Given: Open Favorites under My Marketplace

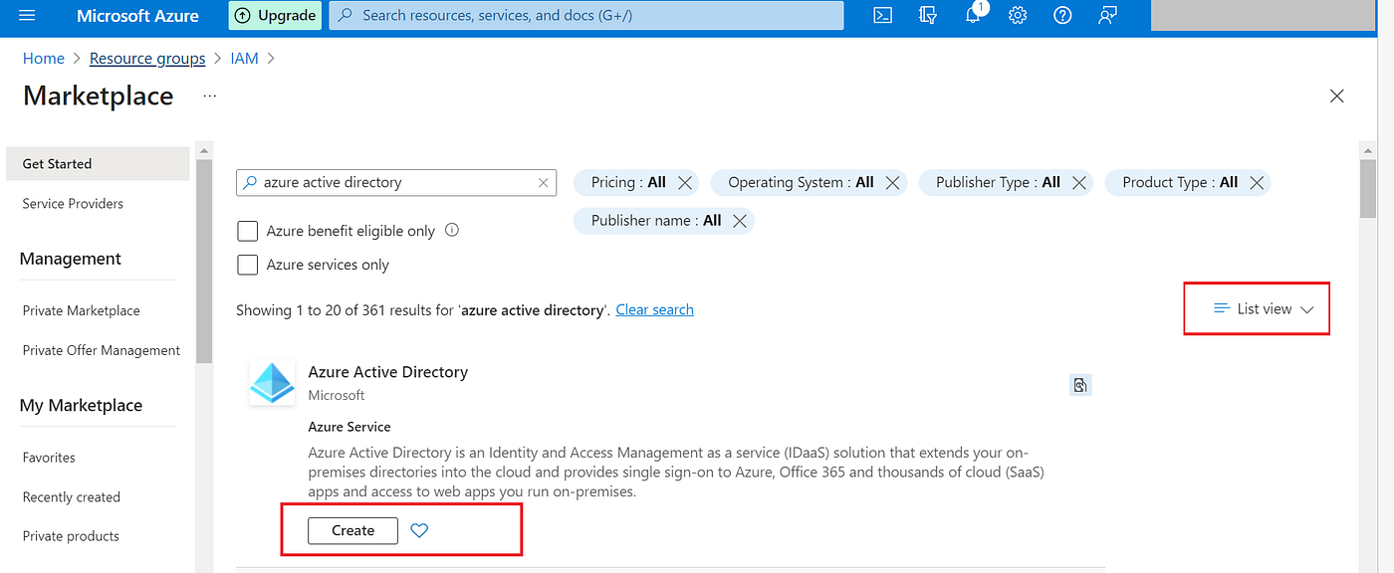Looking at the screenshot, I should click(49, 459).
